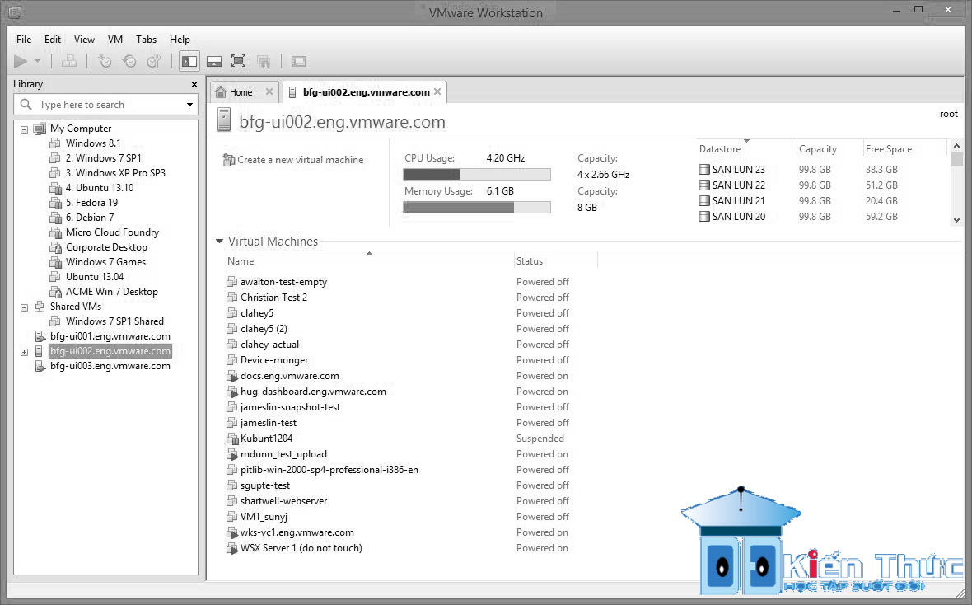Collapse the Virtual Machines section

[x=219, y=242]
